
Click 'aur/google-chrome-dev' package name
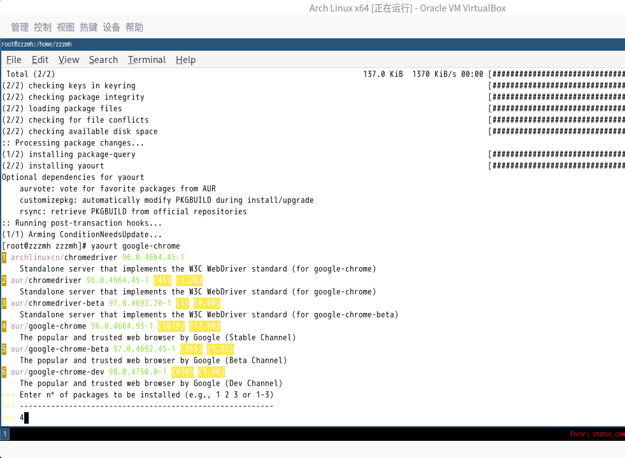pyautogui.click(x=57, y=372)
